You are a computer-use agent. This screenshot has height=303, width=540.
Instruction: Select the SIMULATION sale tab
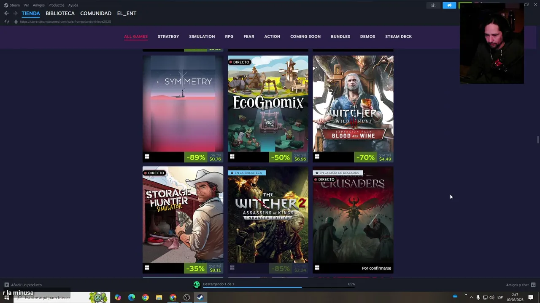click(x=202, y=37)
